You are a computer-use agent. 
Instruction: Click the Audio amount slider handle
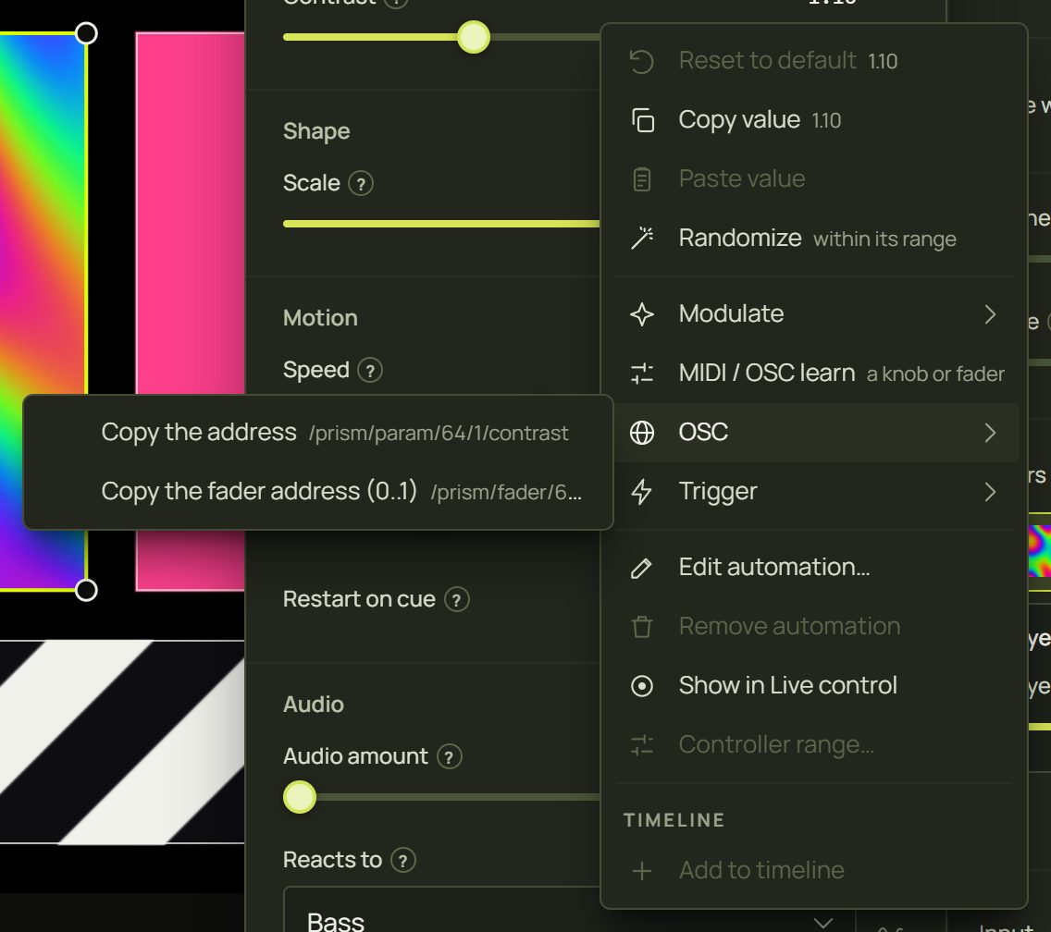300,797
